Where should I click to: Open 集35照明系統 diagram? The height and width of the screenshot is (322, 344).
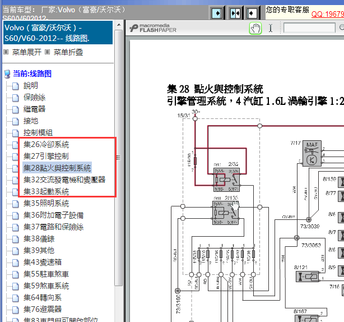point(47,204)
